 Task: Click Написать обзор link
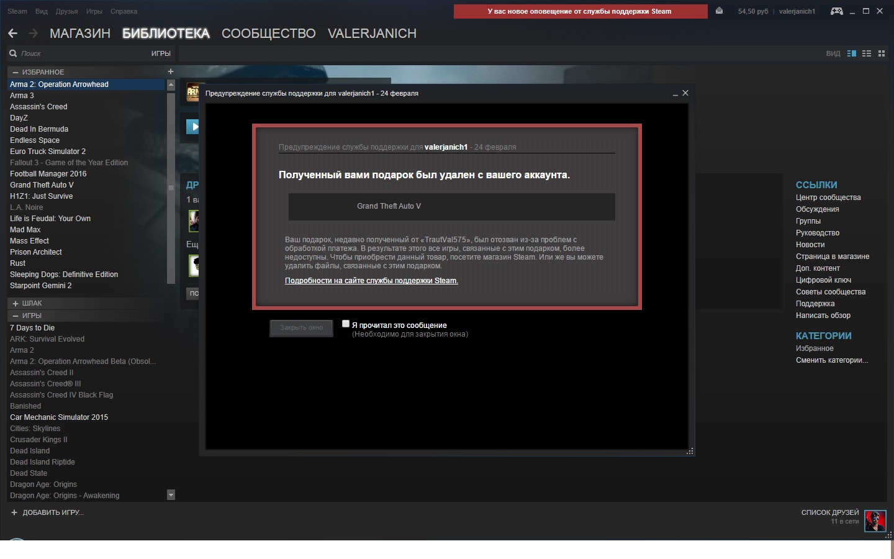tap(823, 316)
